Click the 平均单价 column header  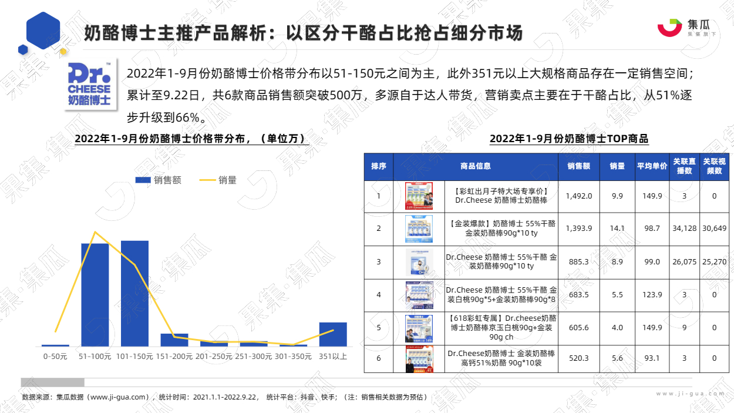(x=652, y=166)
